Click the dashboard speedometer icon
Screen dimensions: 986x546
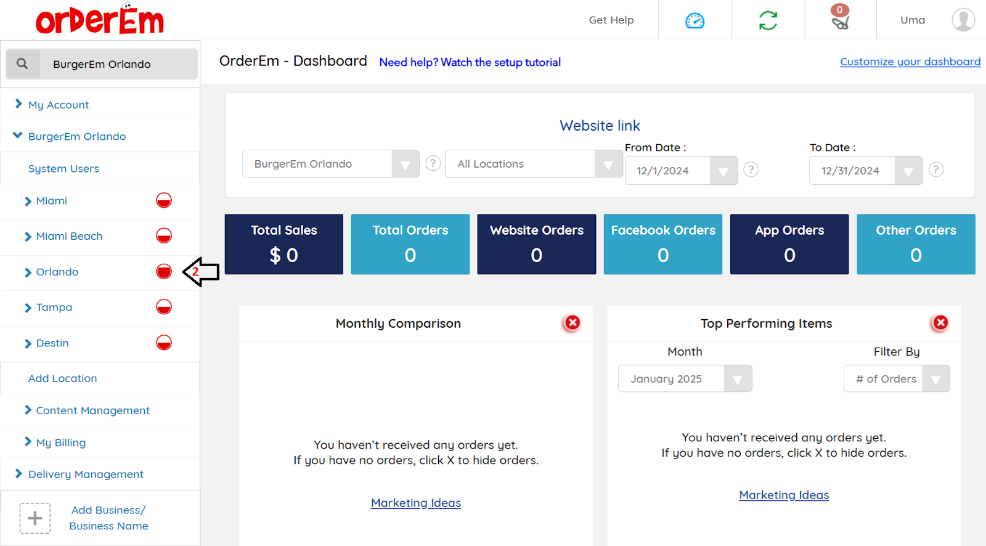click(x=695, y=21)
